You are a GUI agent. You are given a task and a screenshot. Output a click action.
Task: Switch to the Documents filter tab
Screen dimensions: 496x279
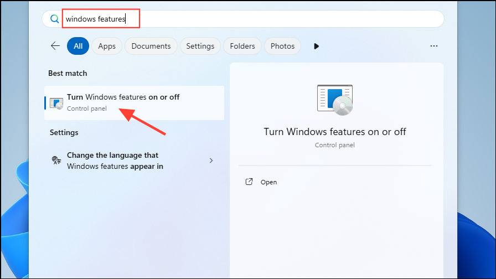[x=151, y=46]
